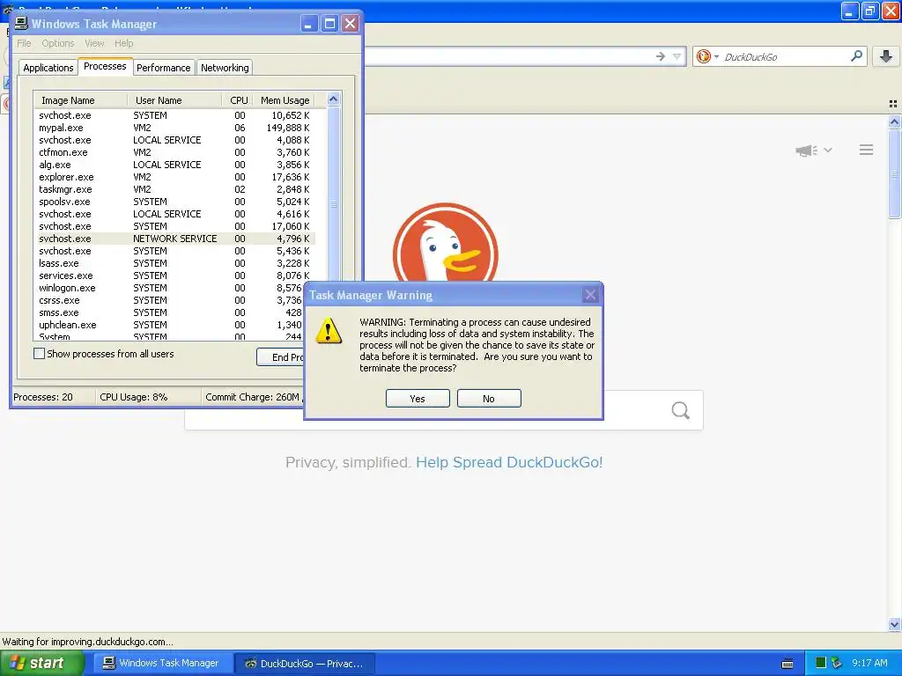Sort processes by Image Name column
The height and width of the screenshot is (676, 902).
pos(80,100)
